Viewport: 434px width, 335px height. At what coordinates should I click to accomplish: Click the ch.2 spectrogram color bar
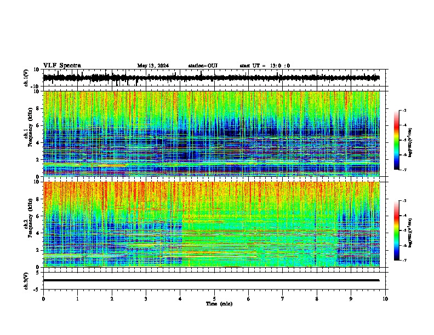397,230
